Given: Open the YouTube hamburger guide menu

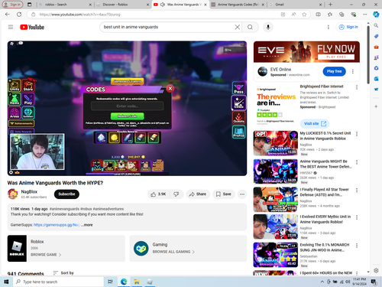Looking at the screenshot, I should pos(11,27).
